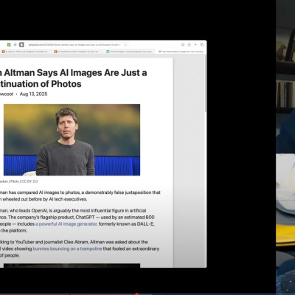Click the browser address bar URL field
The width and height of the screenshot is (295, 295).
[x=77, y=45]
